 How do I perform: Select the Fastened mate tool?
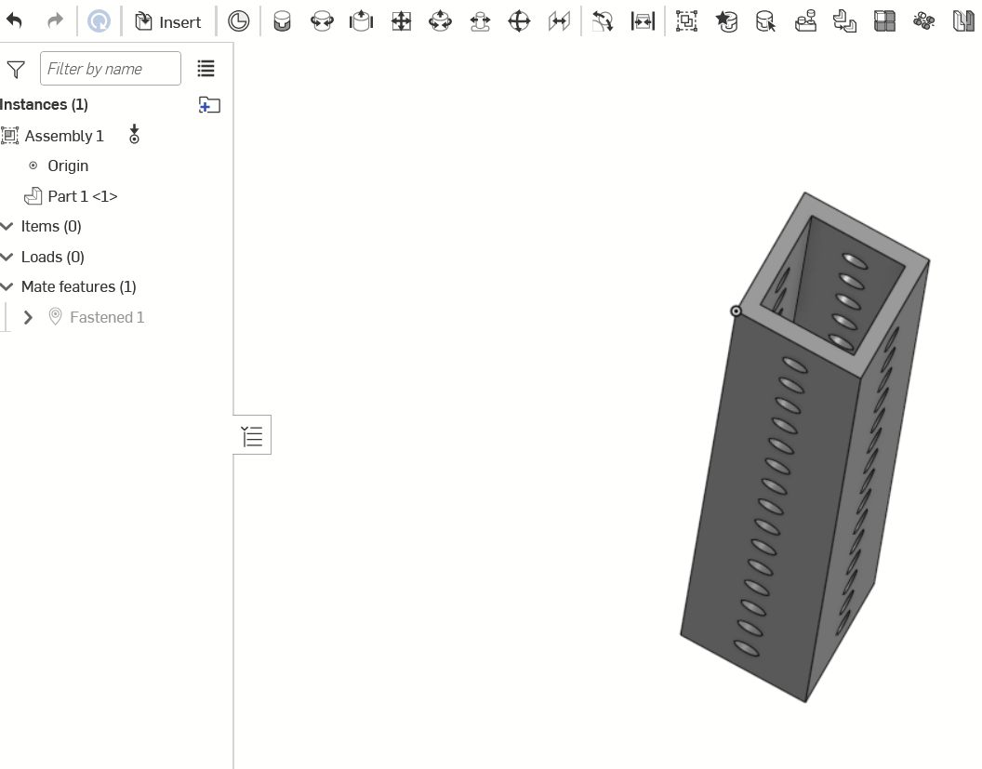[x=283, y=21]
